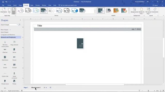Click the Share button
This screenshot has height=92, width=165.
tap(155, 5)
